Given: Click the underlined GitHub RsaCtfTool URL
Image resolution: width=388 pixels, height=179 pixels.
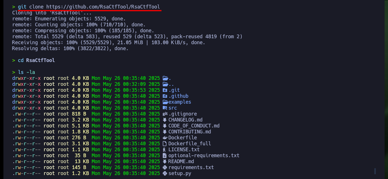Looking at the screenshot, I should (x=103, y=7).
